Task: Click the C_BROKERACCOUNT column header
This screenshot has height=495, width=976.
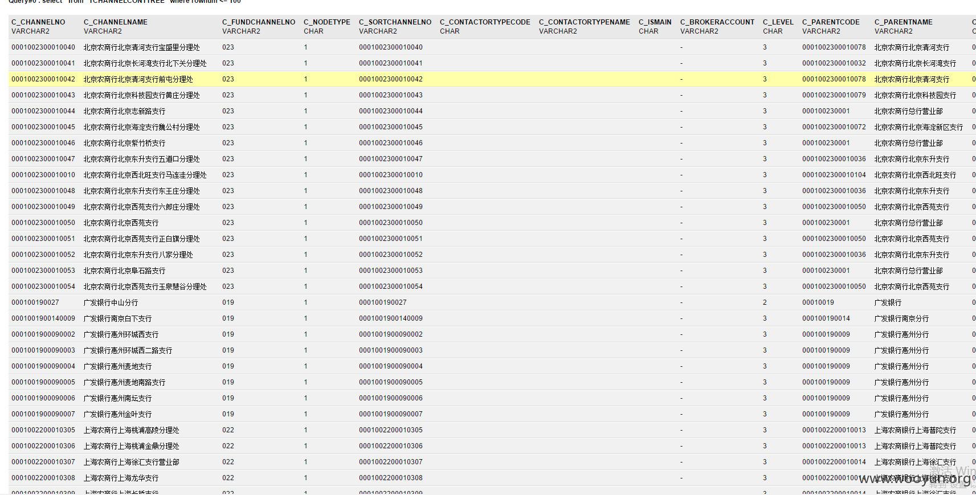Action: coord(717,22)
